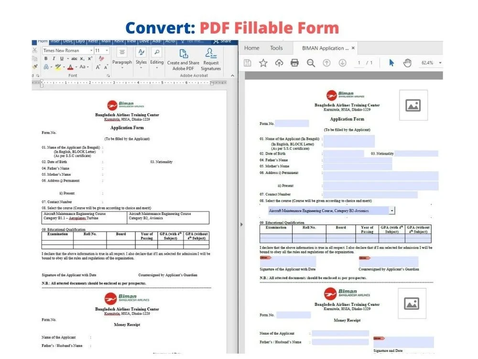Expand the Acrobat side pane arrow
478x359 pixels.
point(241,224)
